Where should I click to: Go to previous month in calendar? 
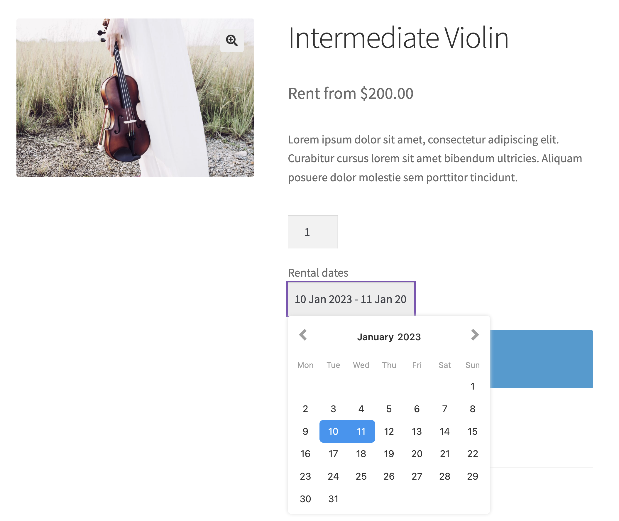point(303,335)
